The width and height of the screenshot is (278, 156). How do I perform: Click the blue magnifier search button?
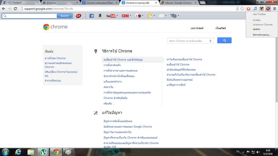pos(224,41)
